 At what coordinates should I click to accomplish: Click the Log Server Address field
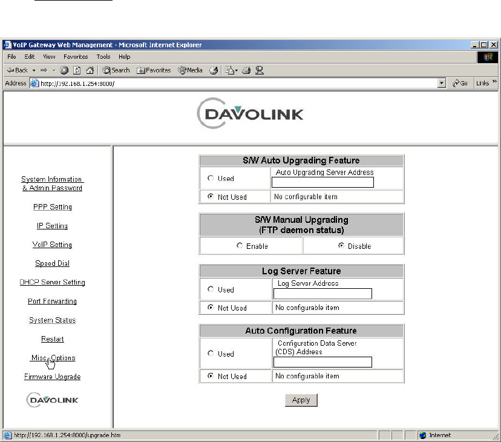tap(323, 294)
